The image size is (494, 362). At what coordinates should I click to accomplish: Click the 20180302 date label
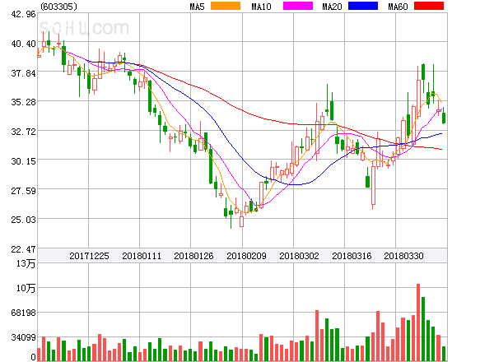[x=299, y=256]
